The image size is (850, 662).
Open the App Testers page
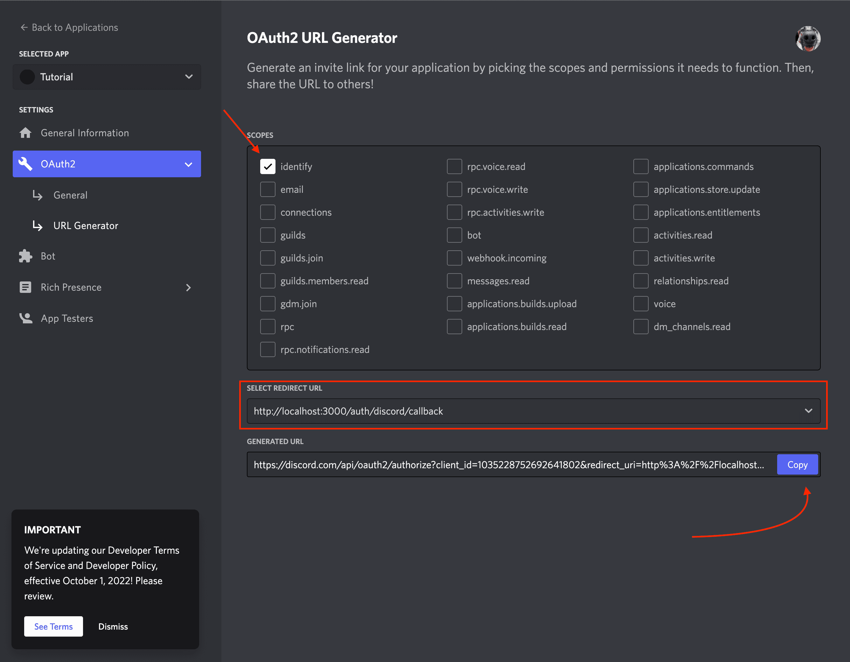107,318
